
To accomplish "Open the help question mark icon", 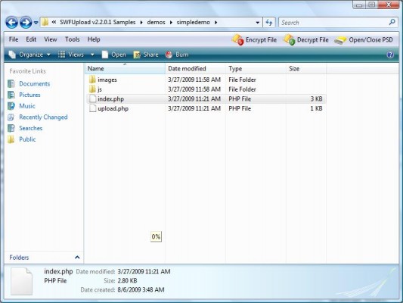I will point(390,55).
